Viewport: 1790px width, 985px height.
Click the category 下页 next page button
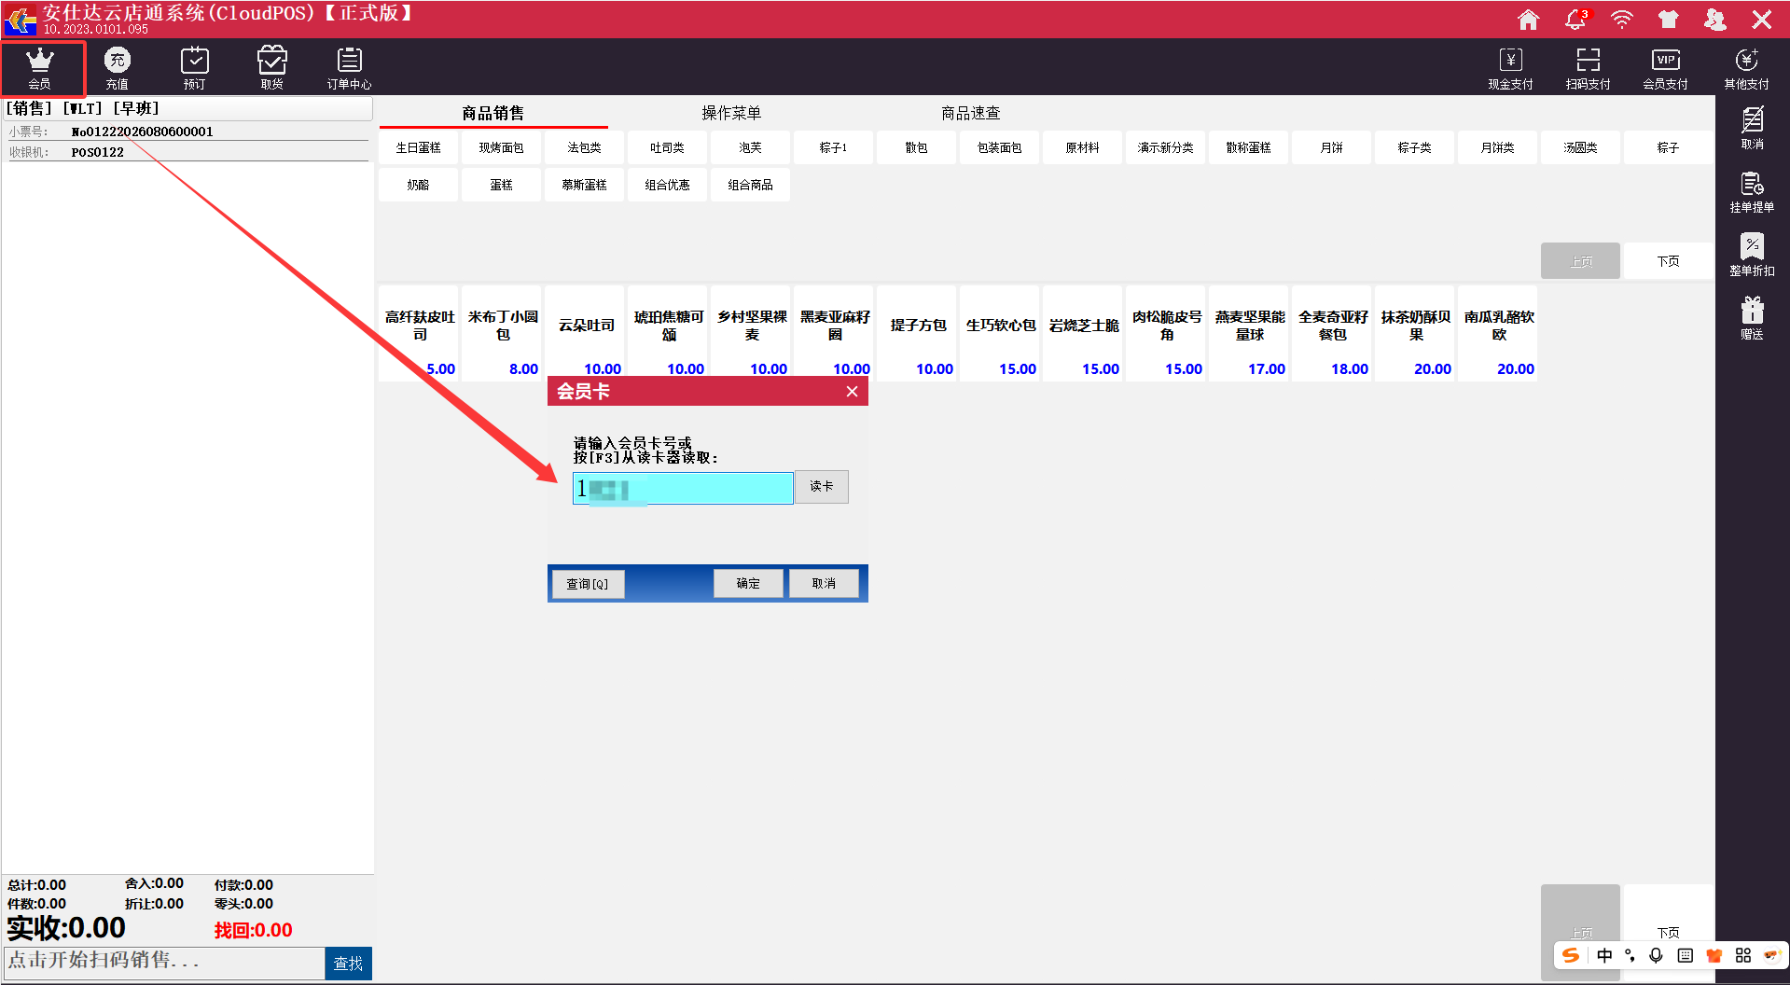pos(1668,261)
